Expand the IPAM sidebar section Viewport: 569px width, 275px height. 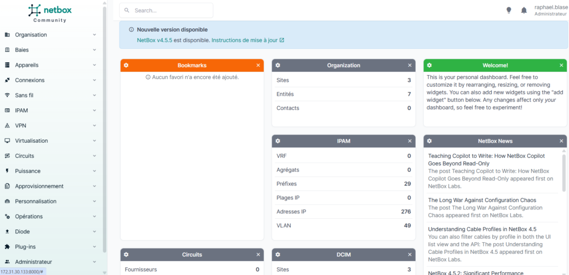pyautogui.click(x=51, y=111)
